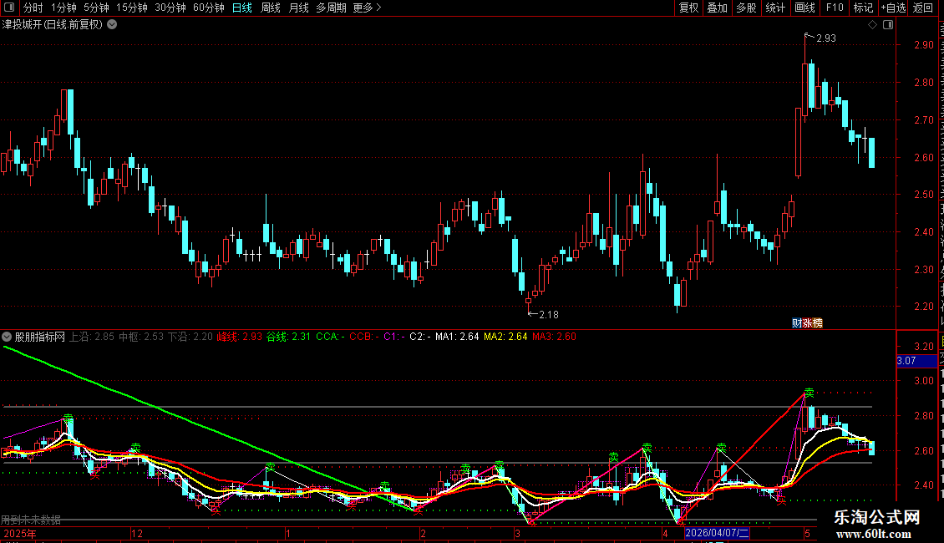Click the 股朋指标网 indicator name
The height and width of the screenshot is (543, 944).
(x=40, y=337)
